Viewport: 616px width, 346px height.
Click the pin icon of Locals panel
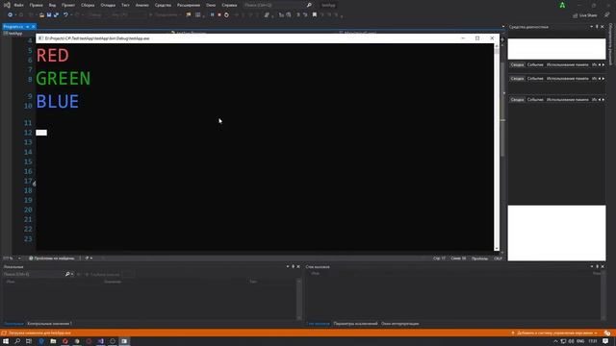point(293,267)
